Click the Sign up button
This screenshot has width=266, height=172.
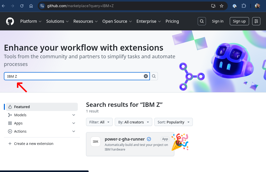(239, 21)
